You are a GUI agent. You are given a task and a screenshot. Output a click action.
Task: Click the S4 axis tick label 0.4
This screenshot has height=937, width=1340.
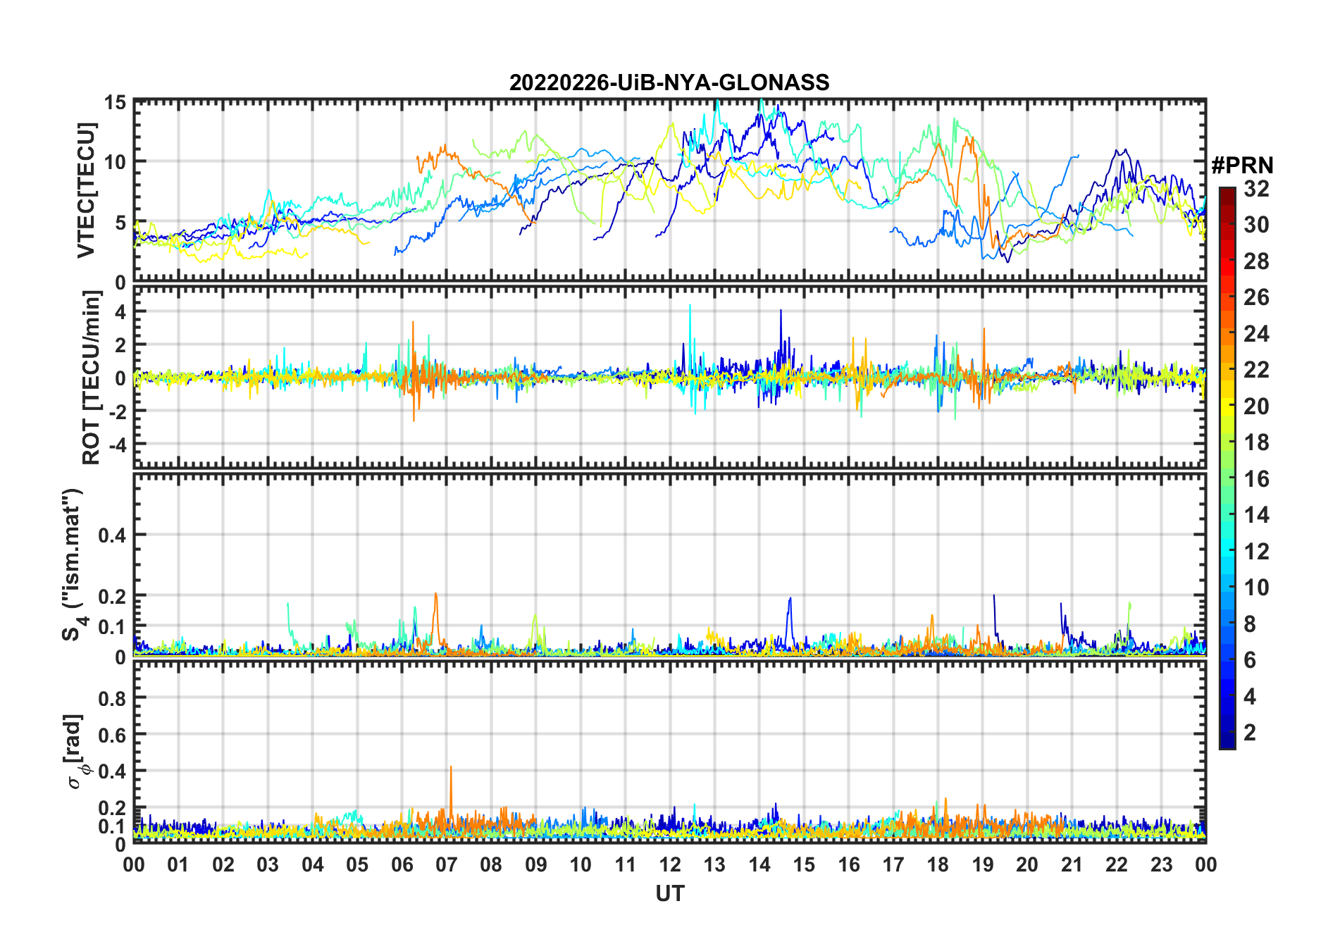[x=113, y=535]
